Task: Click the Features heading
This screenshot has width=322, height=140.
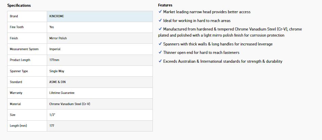Action: click(x=165, y=5)
